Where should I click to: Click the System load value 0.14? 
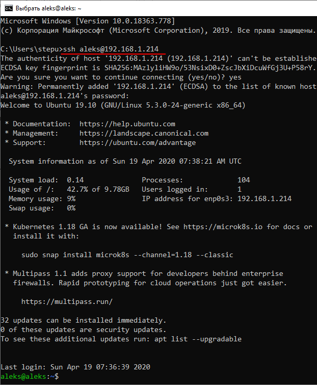tap(75, 180)
